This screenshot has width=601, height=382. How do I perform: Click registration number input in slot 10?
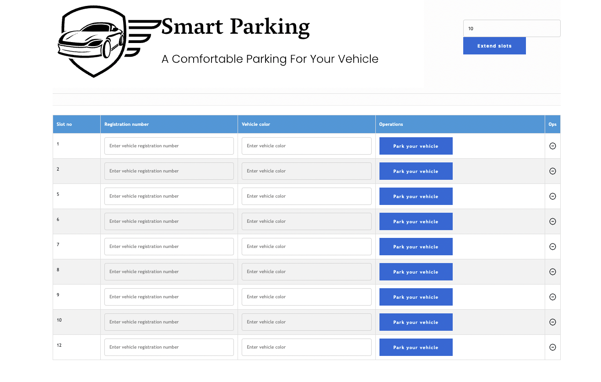click(x=169, y=322)
